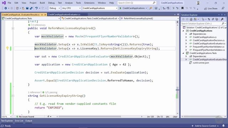This screenshot has width=228, height=128.
Task: Open the Edit menu
Action: pyautogui.click(x=16, y=3)
